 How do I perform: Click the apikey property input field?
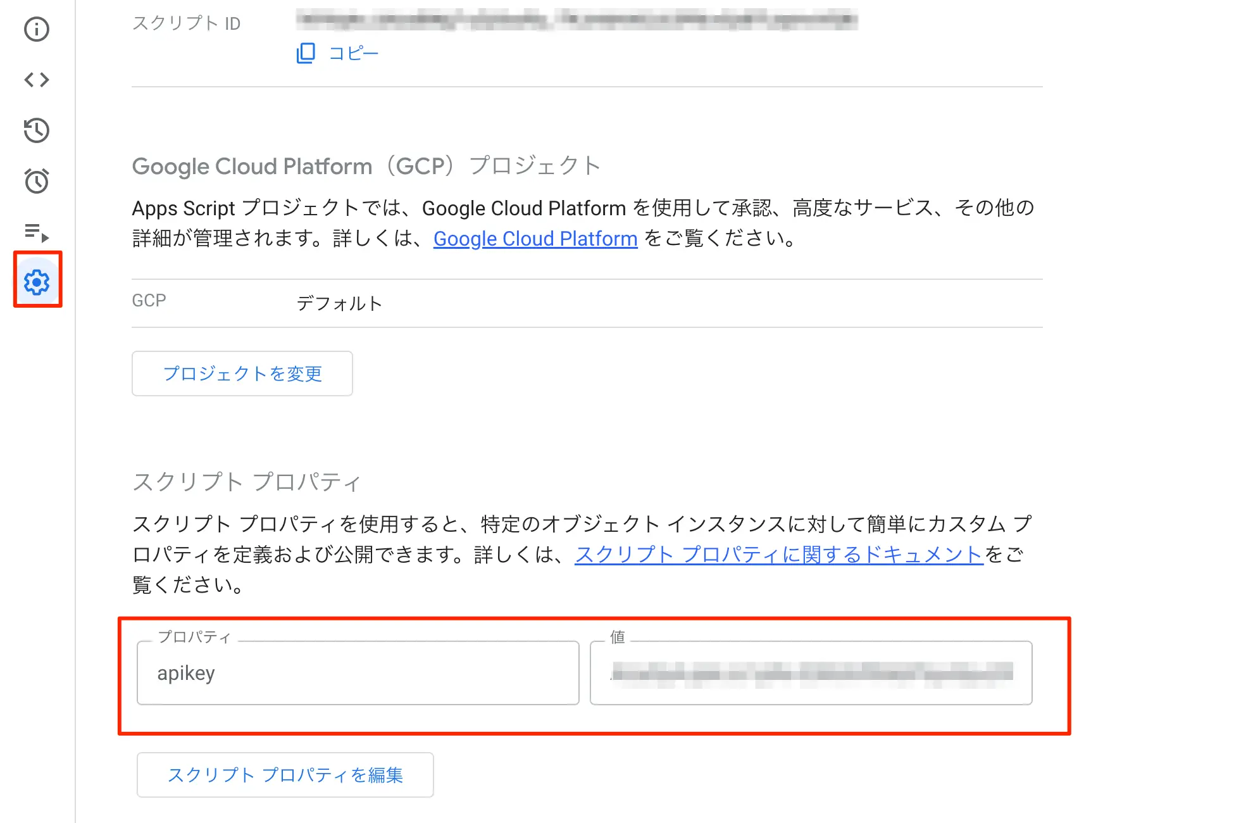(358, 673)
